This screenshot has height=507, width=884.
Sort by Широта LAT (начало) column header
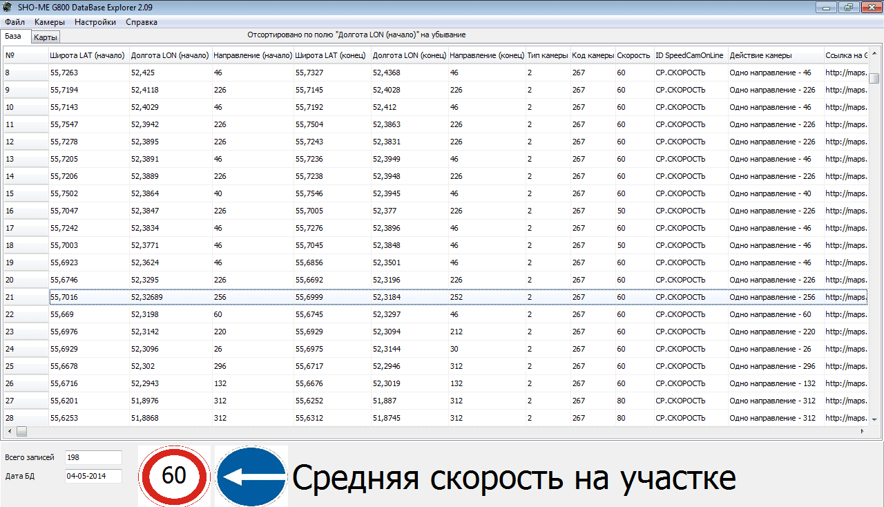(88, 55)
